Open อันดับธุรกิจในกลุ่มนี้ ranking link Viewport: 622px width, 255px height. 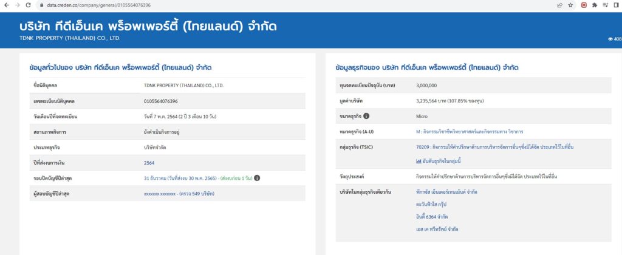(x=439, y=161)
